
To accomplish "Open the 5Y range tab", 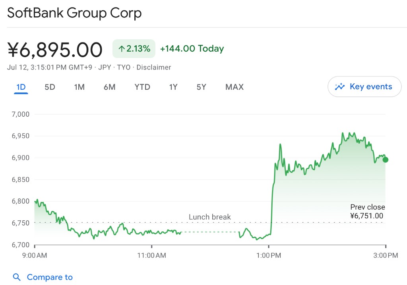I will pyautogui.click(x=202, y=87).
